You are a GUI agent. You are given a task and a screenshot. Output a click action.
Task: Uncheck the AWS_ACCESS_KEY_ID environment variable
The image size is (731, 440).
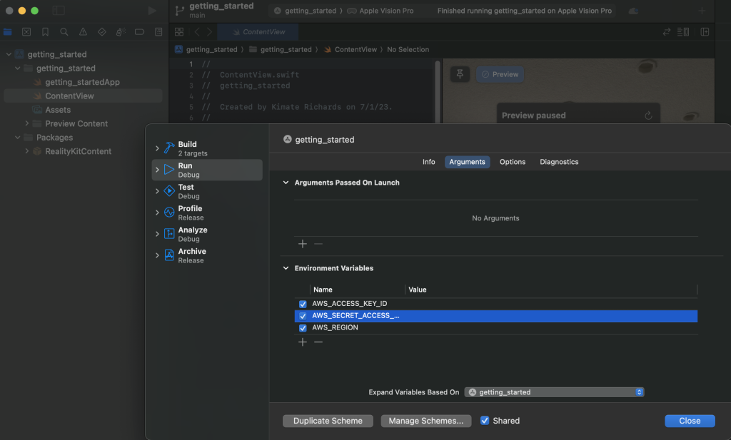(x=303, y=303)
